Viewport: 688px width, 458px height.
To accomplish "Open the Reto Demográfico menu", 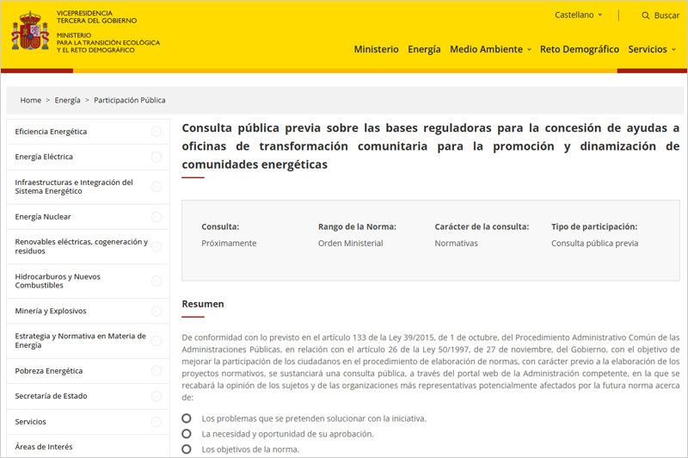I will tap(579, 49).
